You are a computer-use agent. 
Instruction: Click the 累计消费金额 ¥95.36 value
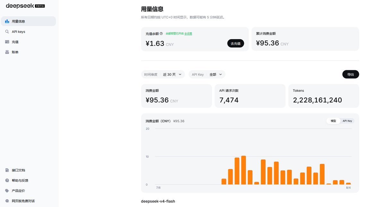[268, 43]
